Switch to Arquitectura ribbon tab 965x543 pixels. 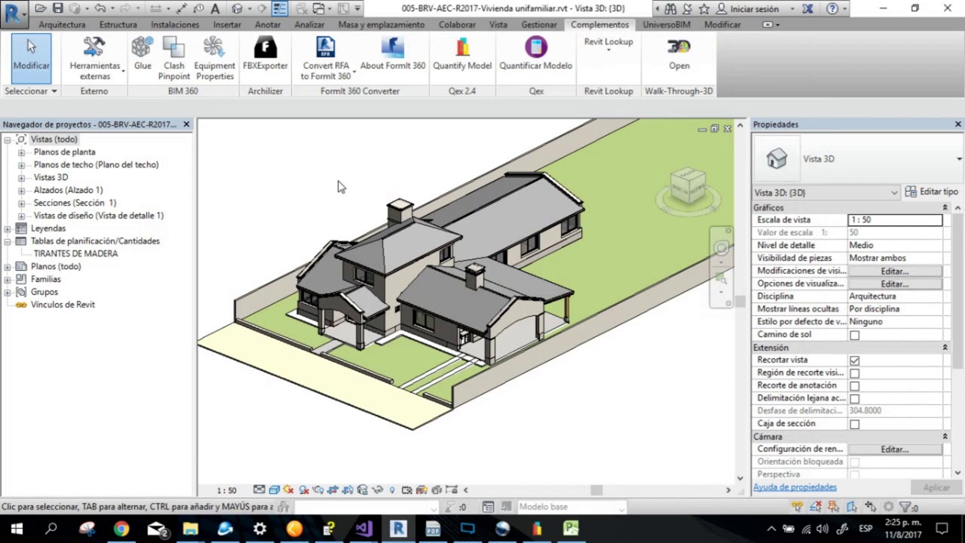[x=62, y=24]
